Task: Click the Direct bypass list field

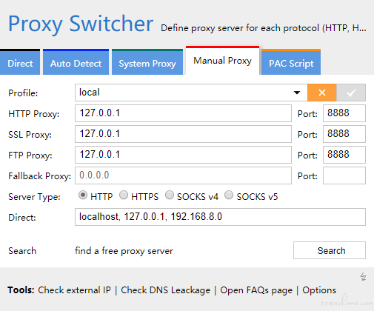Action: pyautogui.click(x=220, y=217)
